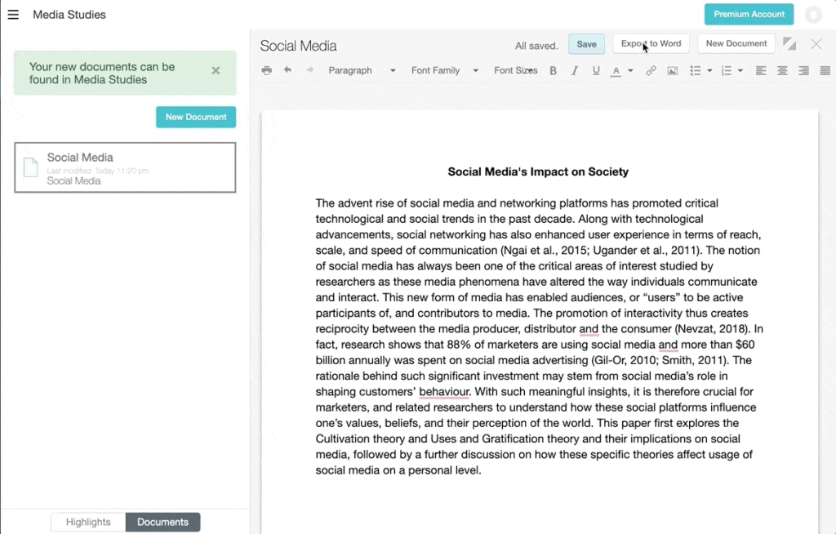This screenshot has height=534, width=836.
Task: Toggle underline formatting
Action: click(596, 71)
